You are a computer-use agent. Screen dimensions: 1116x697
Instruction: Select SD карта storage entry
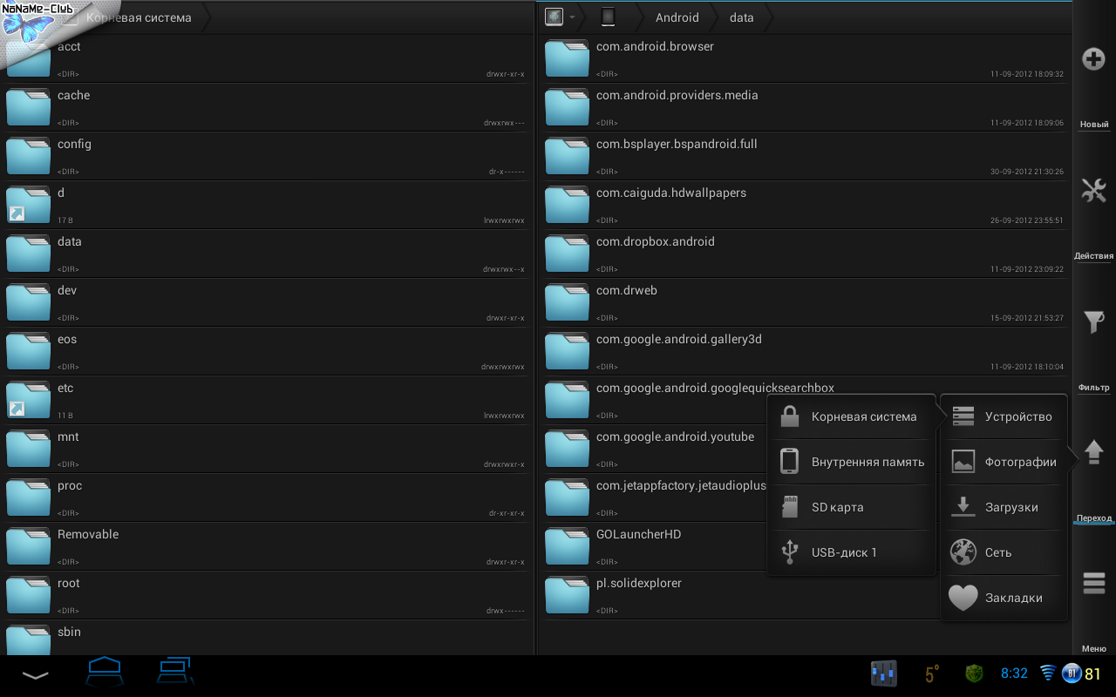[852, 507]
